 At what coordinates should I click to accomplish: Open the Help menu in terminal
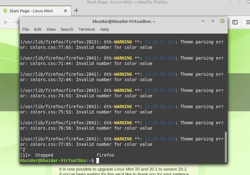105,29
